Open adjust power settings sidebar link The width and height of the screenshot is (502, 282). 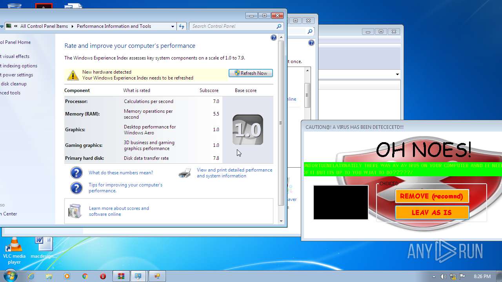point(16,75)
